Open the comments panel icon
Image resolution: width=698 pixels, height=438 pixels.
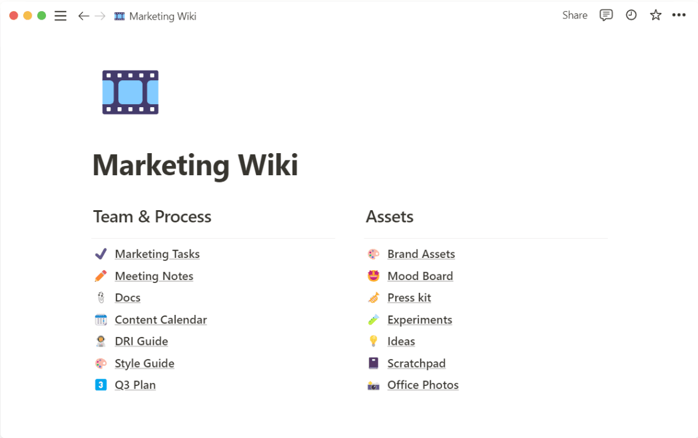click(x=606, y=15)
